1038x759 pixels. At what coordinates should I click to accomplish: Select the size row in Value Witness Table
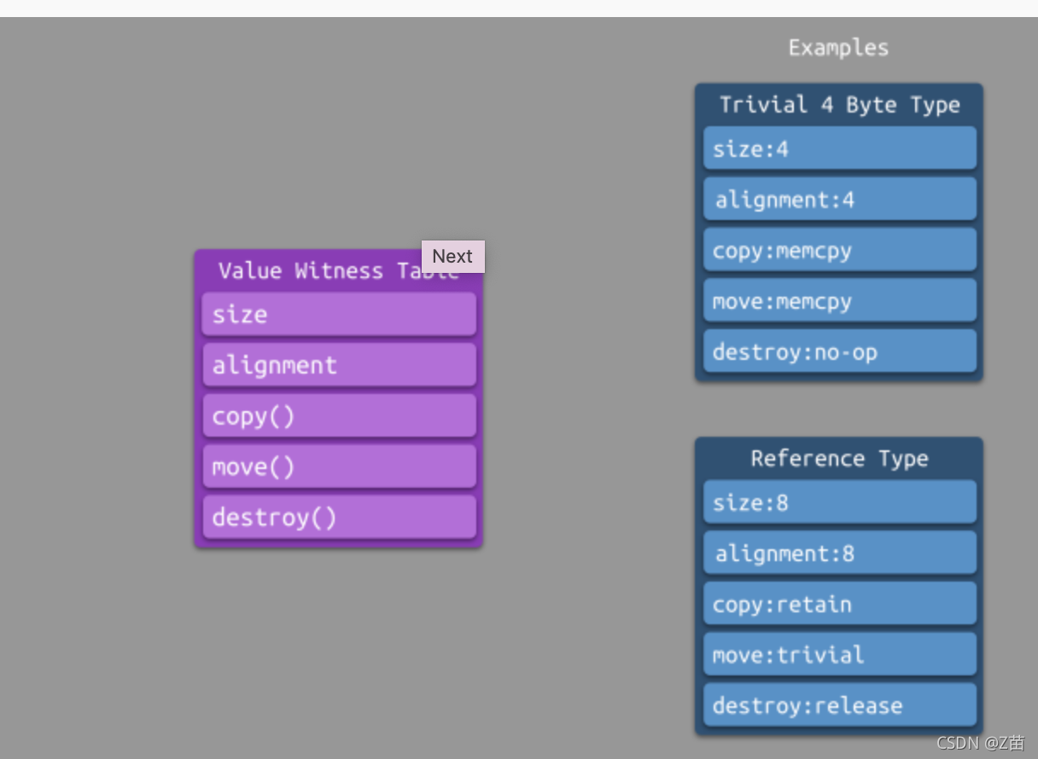click(x=339, y=314)
